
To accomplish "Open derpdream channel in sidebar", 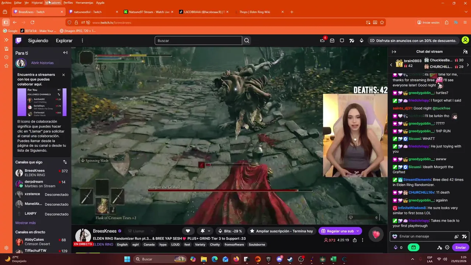I will coord(42,184).
